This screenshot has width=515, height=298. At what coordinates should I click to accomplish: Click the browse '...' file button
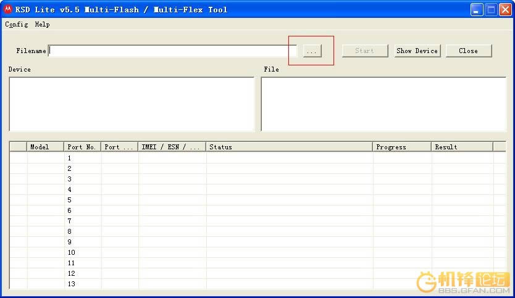coord(312,51)
